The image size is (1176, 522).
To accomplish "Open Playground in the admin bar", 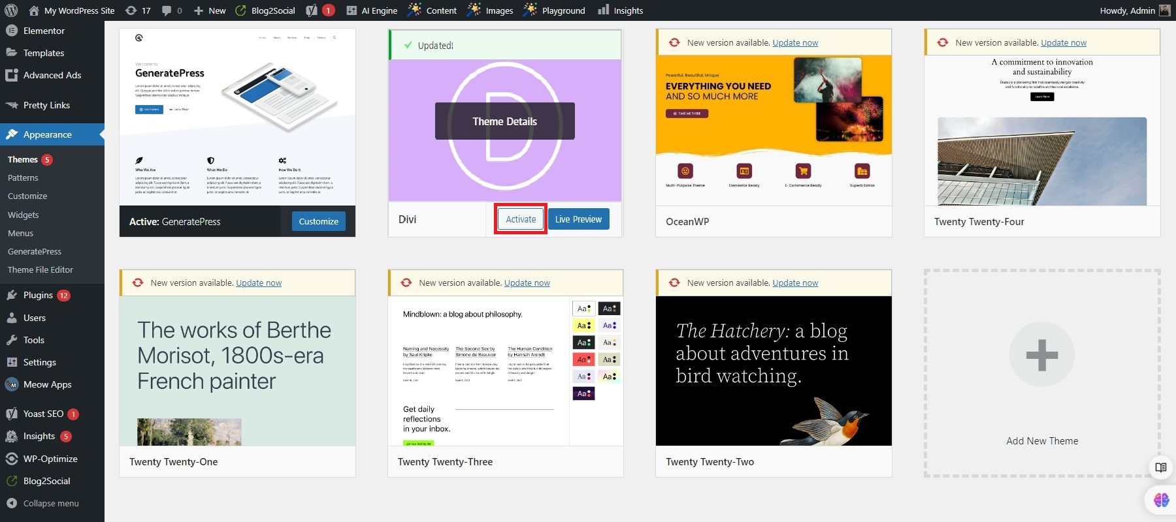I will click(554, 10).
